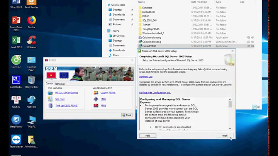Open Surface Area Configuration tool link
This screenshot has width=278, height=156.
tap(155, 93)
